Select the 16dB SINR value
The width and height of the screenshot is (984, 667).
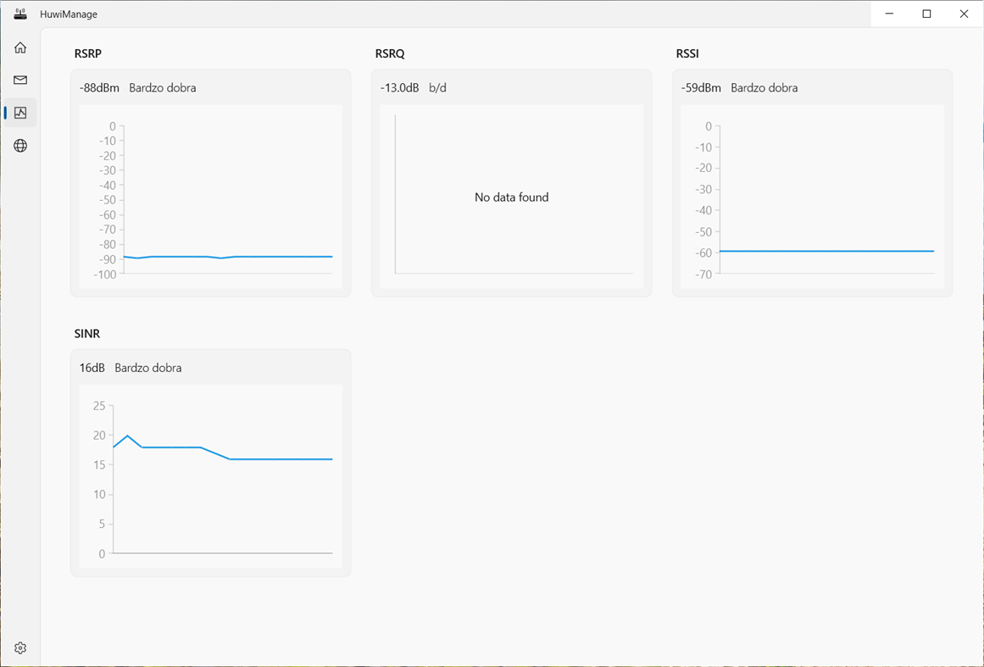(x=92, y=368)
